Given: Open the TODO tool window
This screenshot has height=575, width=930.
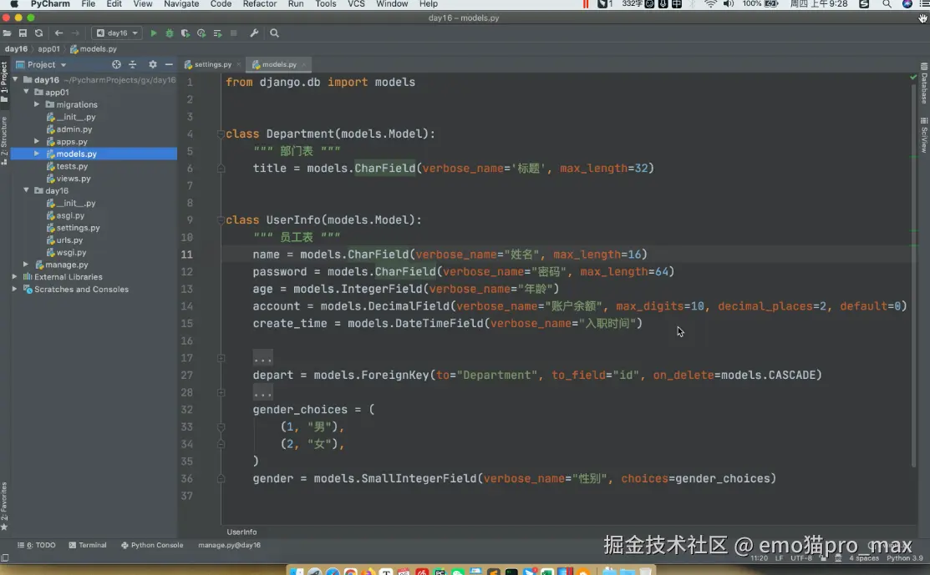Looking at the screenshot, I should point(37,546).
